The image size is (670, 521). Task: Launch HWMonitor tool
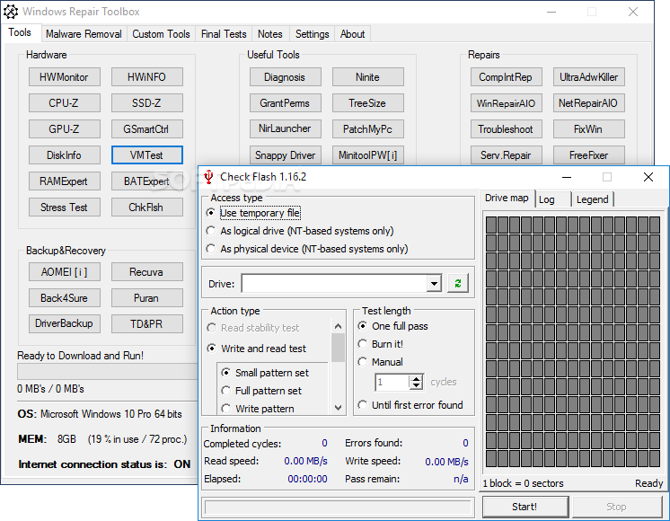65,77
